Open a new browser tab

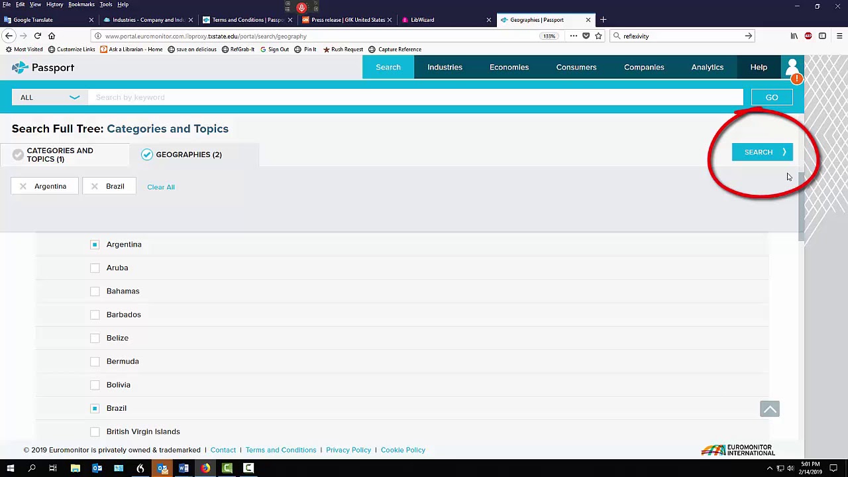[x=603, y=20]
